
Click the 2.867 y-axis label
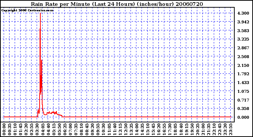pyautogui.click(x=243, y=48)
